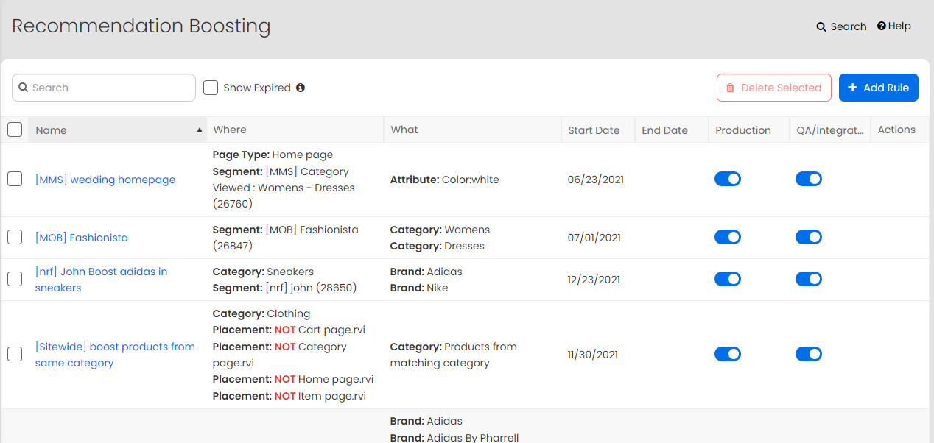Tick the select-all checkbox in table header
Screen dimensions: 934x443
coord(15,130)
